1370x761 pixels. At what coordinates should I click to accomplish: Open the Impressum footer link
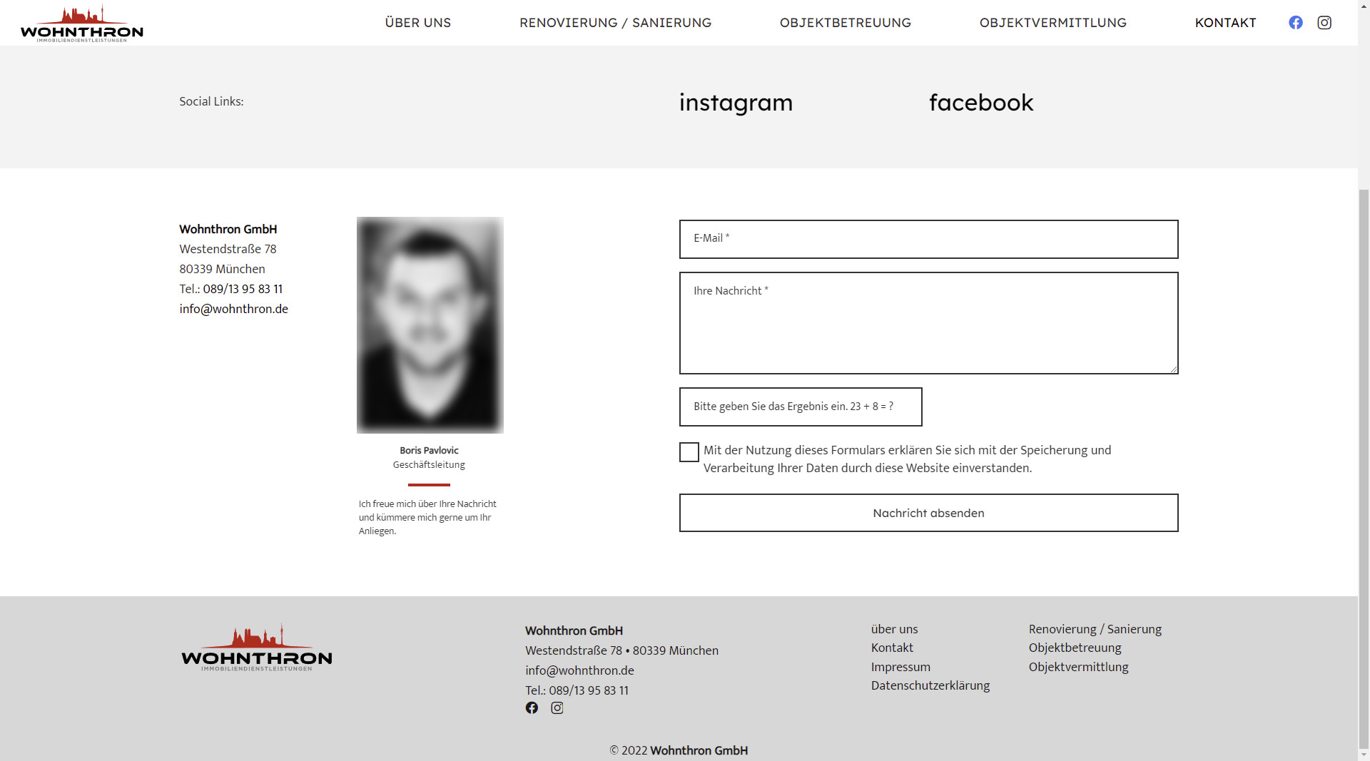click(900, 667)
